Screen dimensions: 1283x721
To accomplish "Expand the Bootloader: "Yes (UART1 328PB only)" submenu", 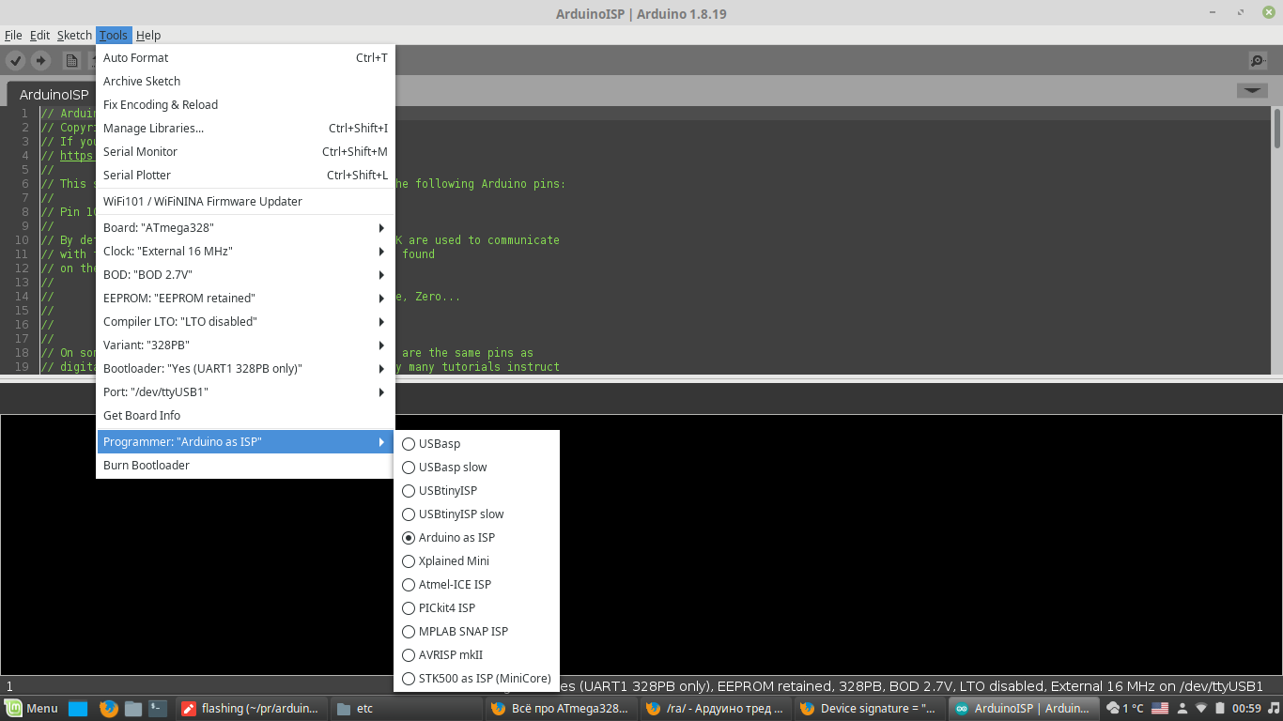I will click(x=245, y=368).
